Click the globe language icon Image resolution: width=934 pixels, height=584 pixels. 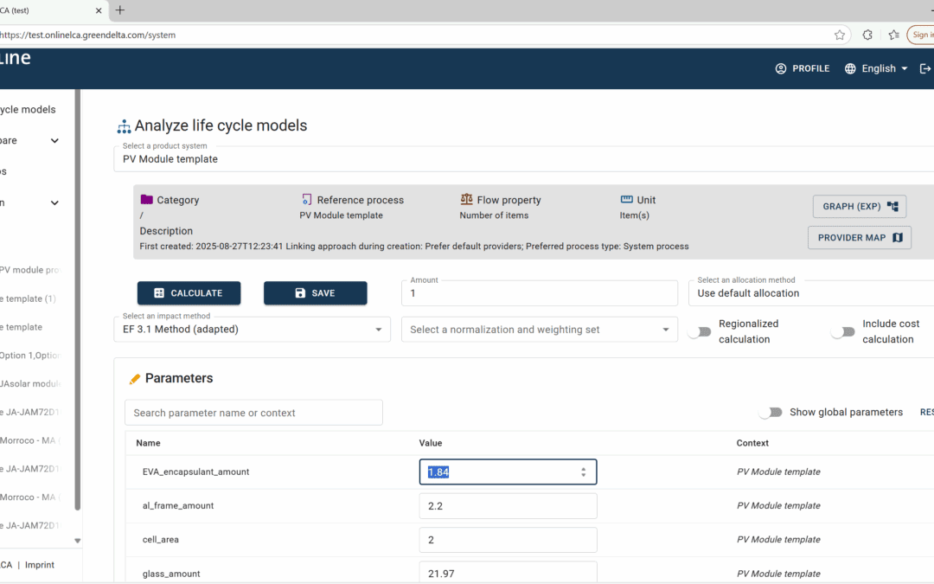coord(850,68)
